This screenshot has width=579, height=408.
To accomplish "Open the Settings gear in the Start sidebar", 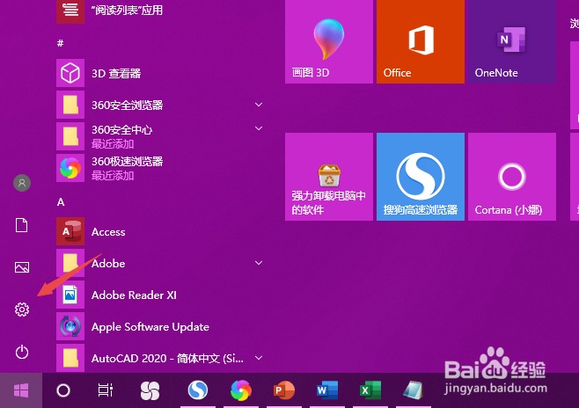I will pos(22,310).
